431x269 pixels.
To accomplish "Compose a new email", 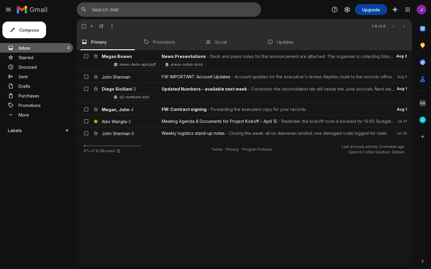I will coord(24,30).
